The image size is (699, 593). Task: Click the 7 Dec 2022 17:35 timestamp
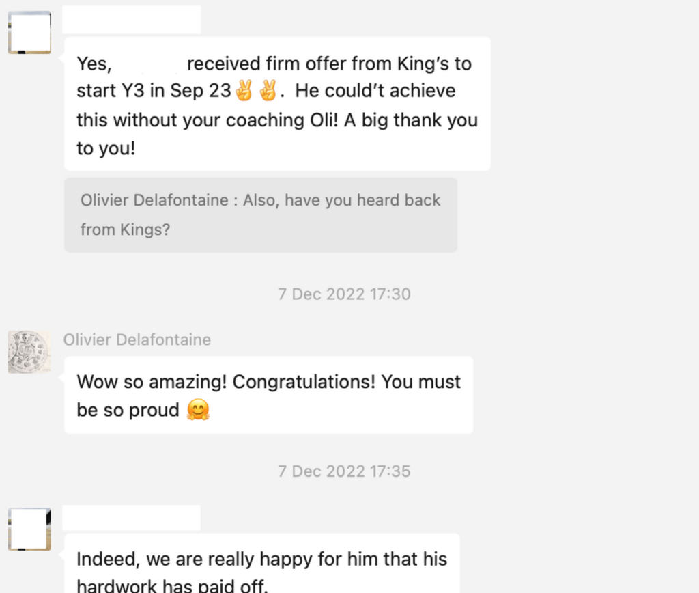click(344, 471)
